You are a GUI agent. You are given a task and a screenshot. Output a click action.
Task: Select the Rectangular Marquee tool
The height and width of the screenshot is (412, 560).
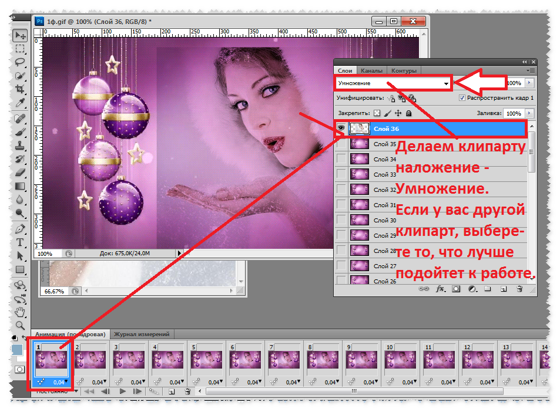pyautogui.click(x=20, y=49)
